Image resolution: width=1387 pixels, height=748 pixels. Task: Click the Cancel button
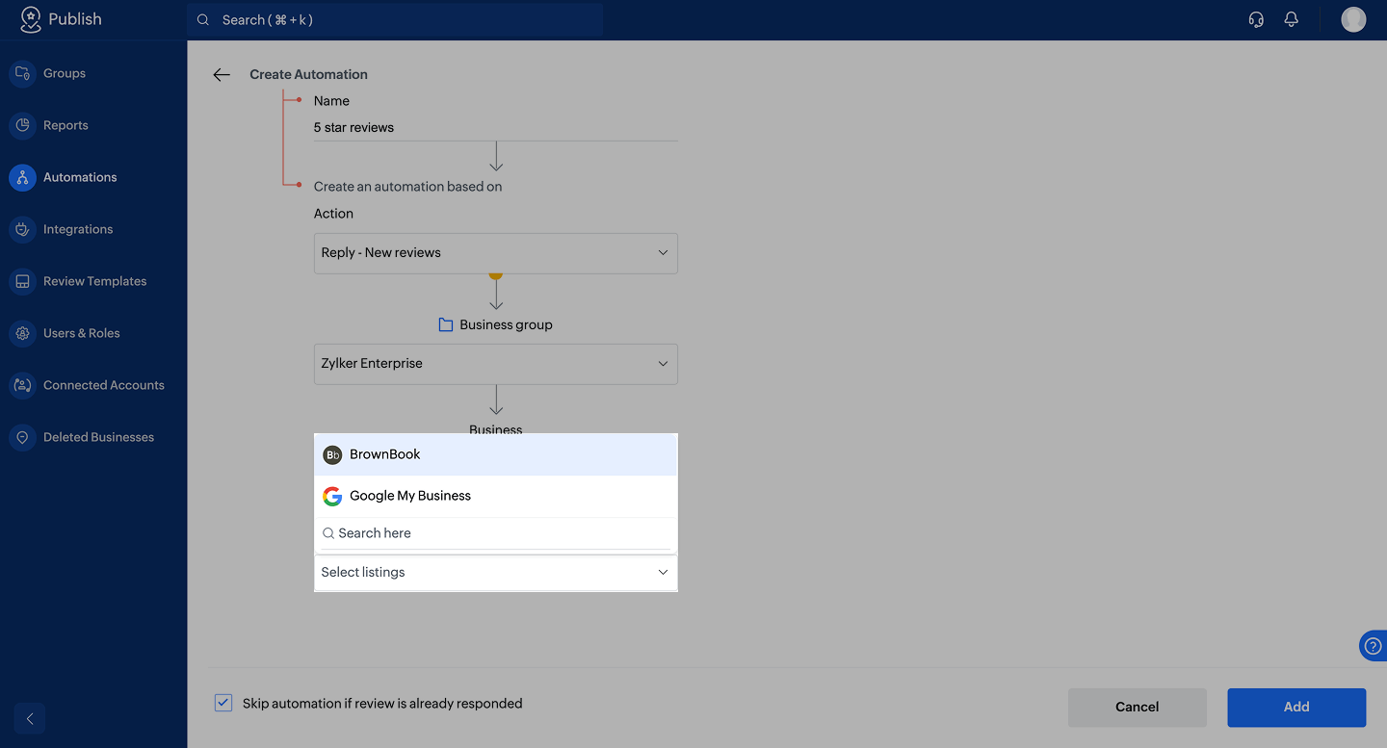[1137, 707]
